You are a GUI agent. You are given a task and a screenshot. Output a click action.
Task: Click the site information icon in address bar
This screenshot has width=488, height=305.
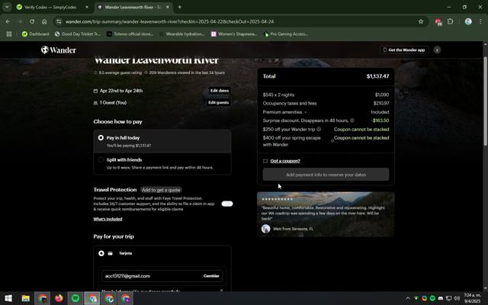click(x=59, y=21)
